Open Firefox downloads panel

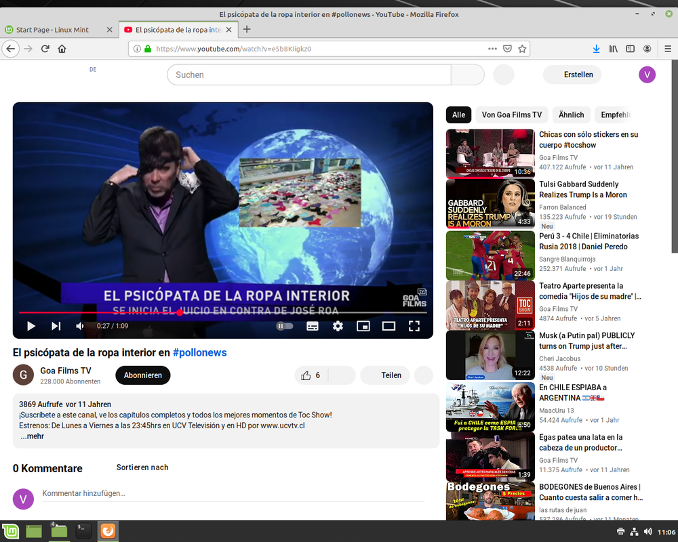[596, 49]
